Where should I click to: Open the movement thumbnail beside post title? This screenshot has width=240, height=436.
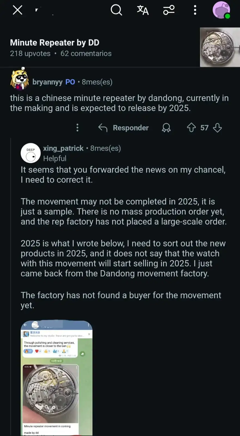point(220,47)
